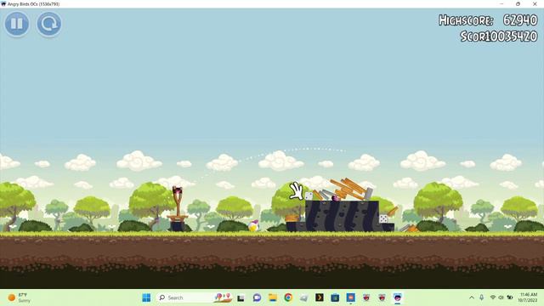Open File Explorer from the taskbar
The width and height of the screenshot is (544, 306).
[x=273, y=297]
